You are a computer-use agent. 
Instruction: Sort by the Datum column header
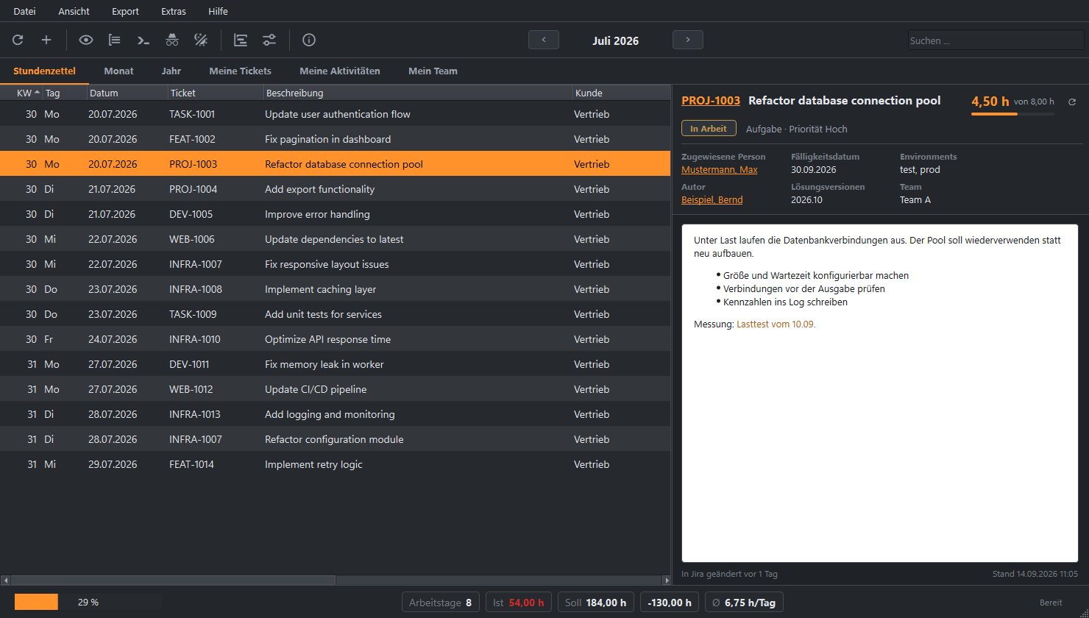pos(127,93)
